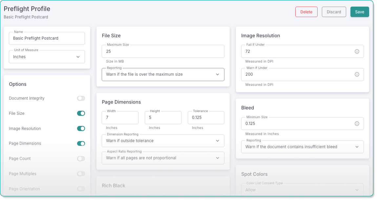Turn off the Image Resolution toggle
The width and height of the screenshot is (377, 200).
81,128
